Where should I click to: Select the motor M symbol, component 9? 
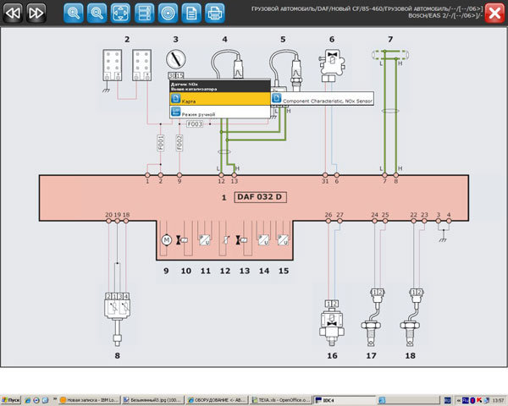pos(167,240)
